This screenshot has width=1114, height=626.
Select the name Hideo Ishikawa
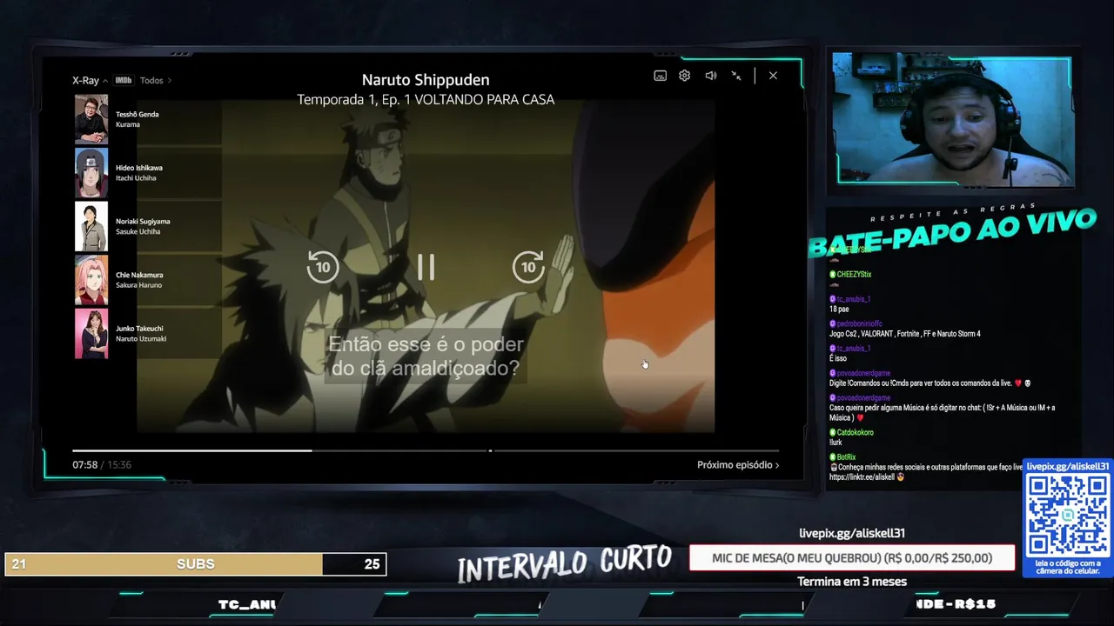coord(139,168)
